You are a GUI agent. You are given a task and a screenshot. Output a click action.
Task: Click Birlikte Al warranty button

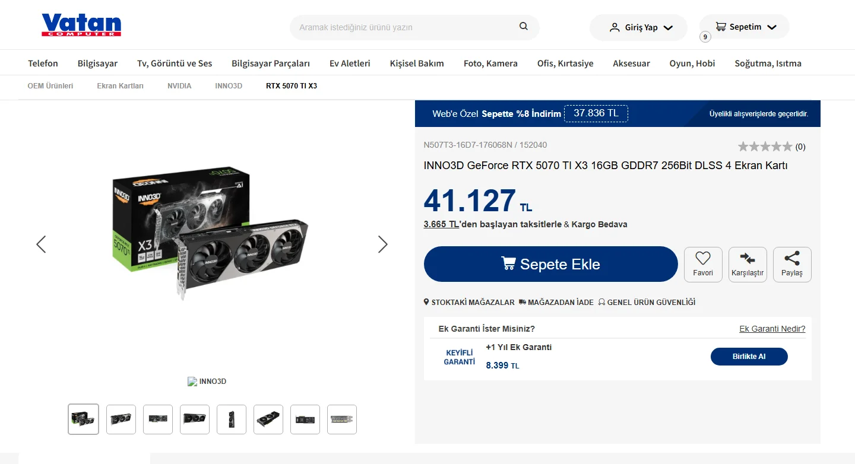click(749, 357)
